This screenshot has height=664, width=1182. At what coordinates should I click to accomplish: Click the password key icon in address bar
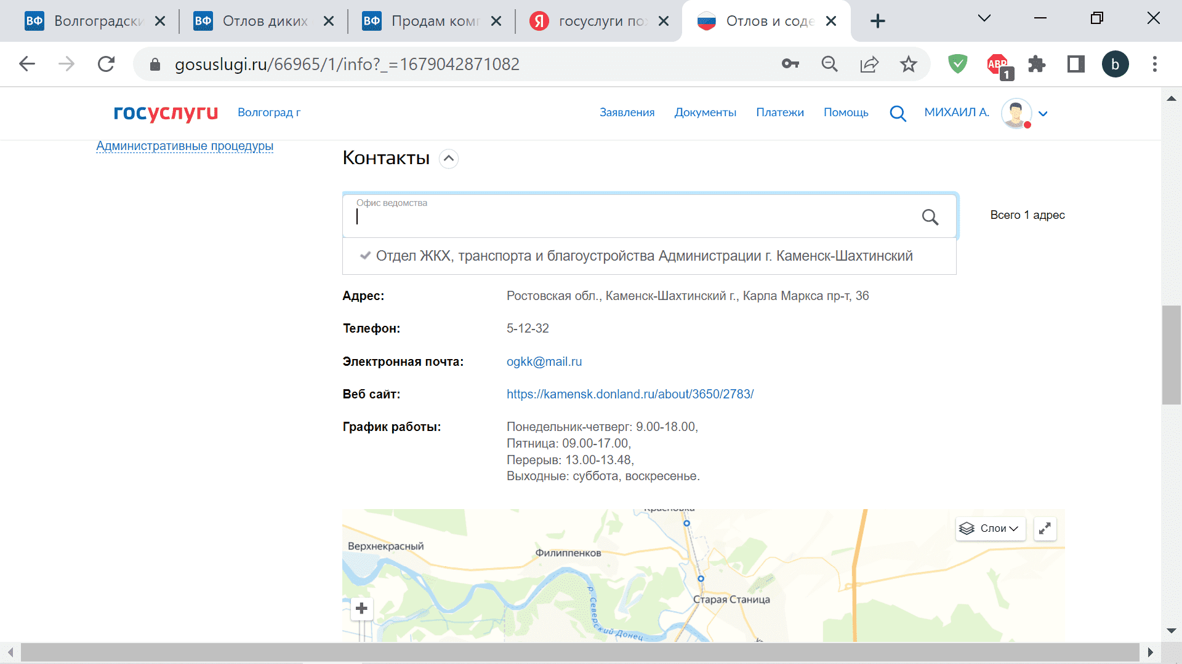point(790,64)
